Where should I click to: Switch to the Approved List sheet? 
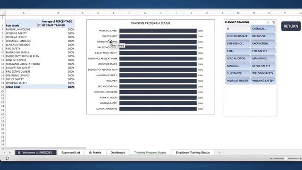(71, 153)
